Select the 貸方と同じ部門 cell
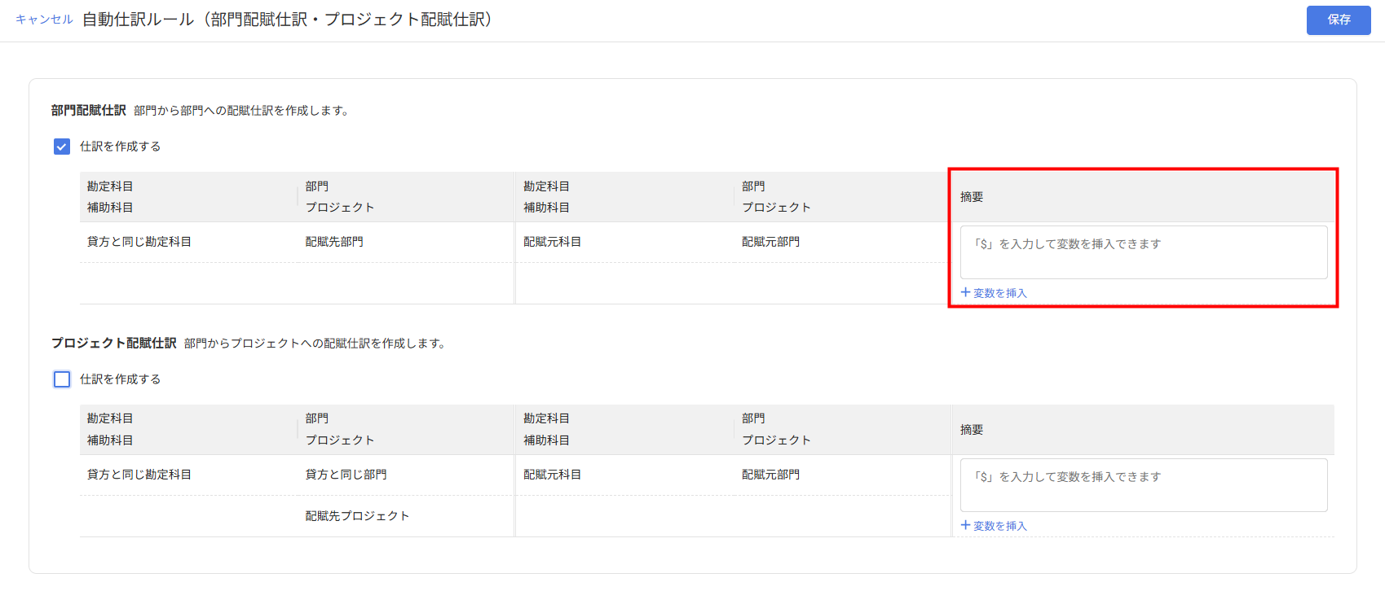The width and height of the screenshot is (1385, 591). (x=346, y=475)
